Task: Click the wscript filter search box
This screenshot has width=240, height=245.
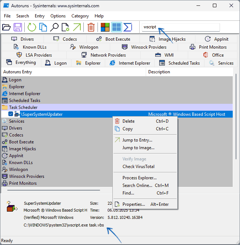Action: point(180,27)
